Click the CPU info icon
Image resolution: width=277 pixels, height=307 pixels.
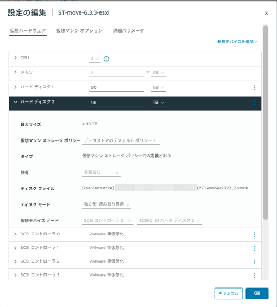coord(106,59)
